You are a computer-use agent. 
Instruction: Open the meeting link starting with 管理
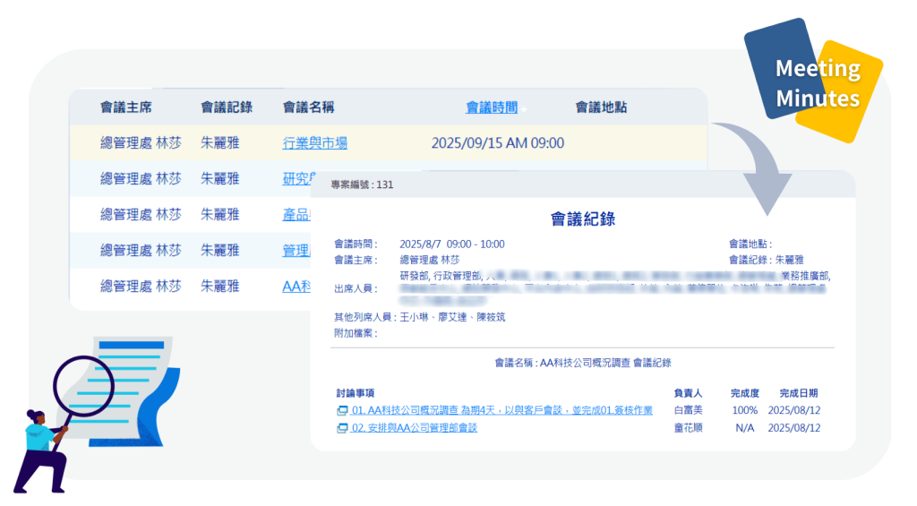296,250
